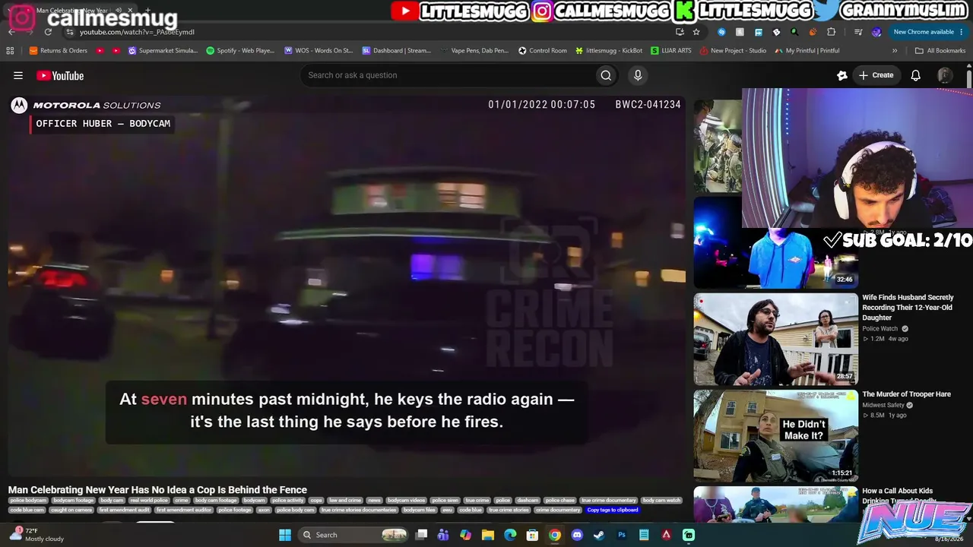Screen dimensions: 973x547
Task: Open the My Printful bookmark
Action: (x=807, y=51)
